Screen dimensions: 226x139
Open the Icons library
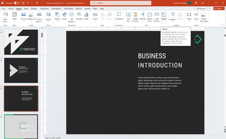click(65, 16)
